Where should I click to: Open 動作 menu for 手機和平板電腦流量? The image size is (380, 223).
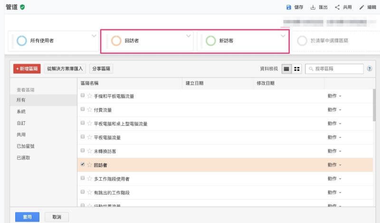coord(334,96)
